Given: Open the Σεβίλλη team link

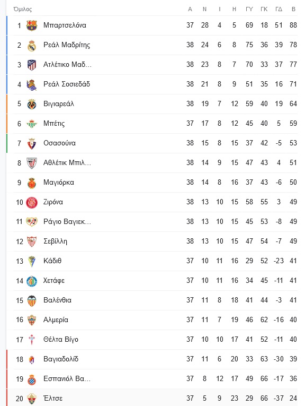Looking at the screenshot, I should (55, 241).
